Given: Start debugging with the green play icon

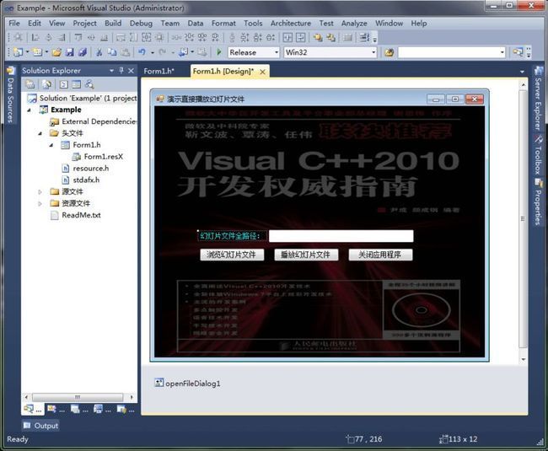Looking at the screenshot, I should [x=219, y=52].
